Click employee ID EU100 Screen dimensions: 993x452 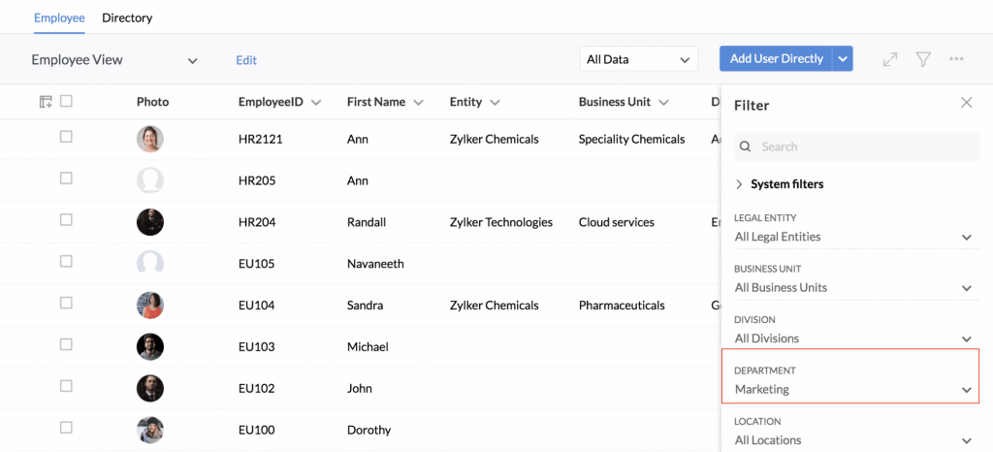coord(256,431)
